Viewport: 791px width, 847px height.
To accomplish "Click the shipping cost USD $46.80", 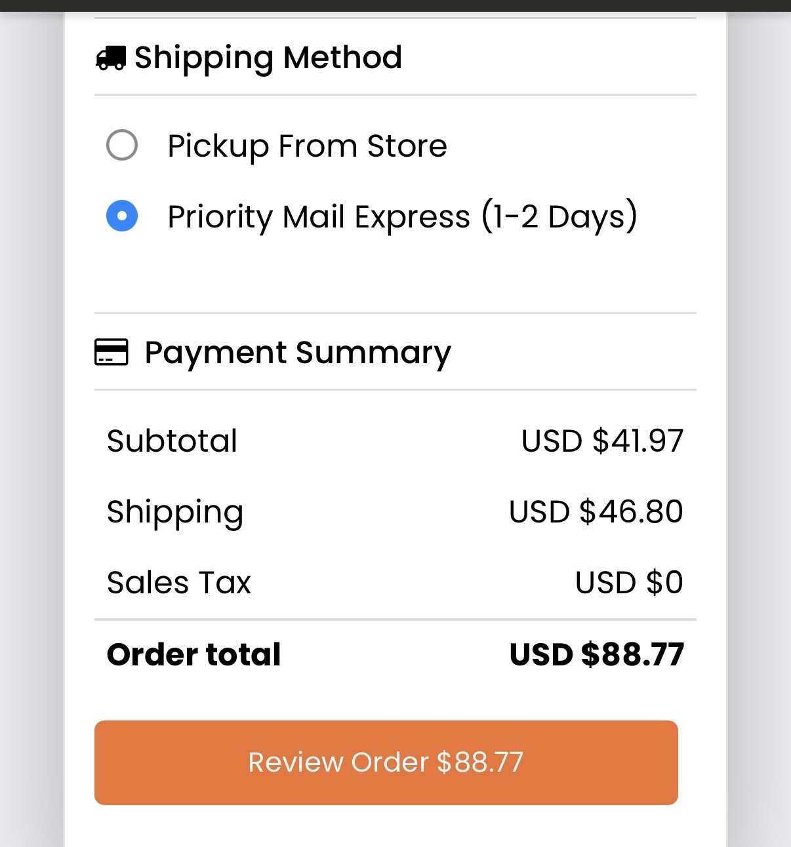I will pyautogui.click(x=596, y=511).
